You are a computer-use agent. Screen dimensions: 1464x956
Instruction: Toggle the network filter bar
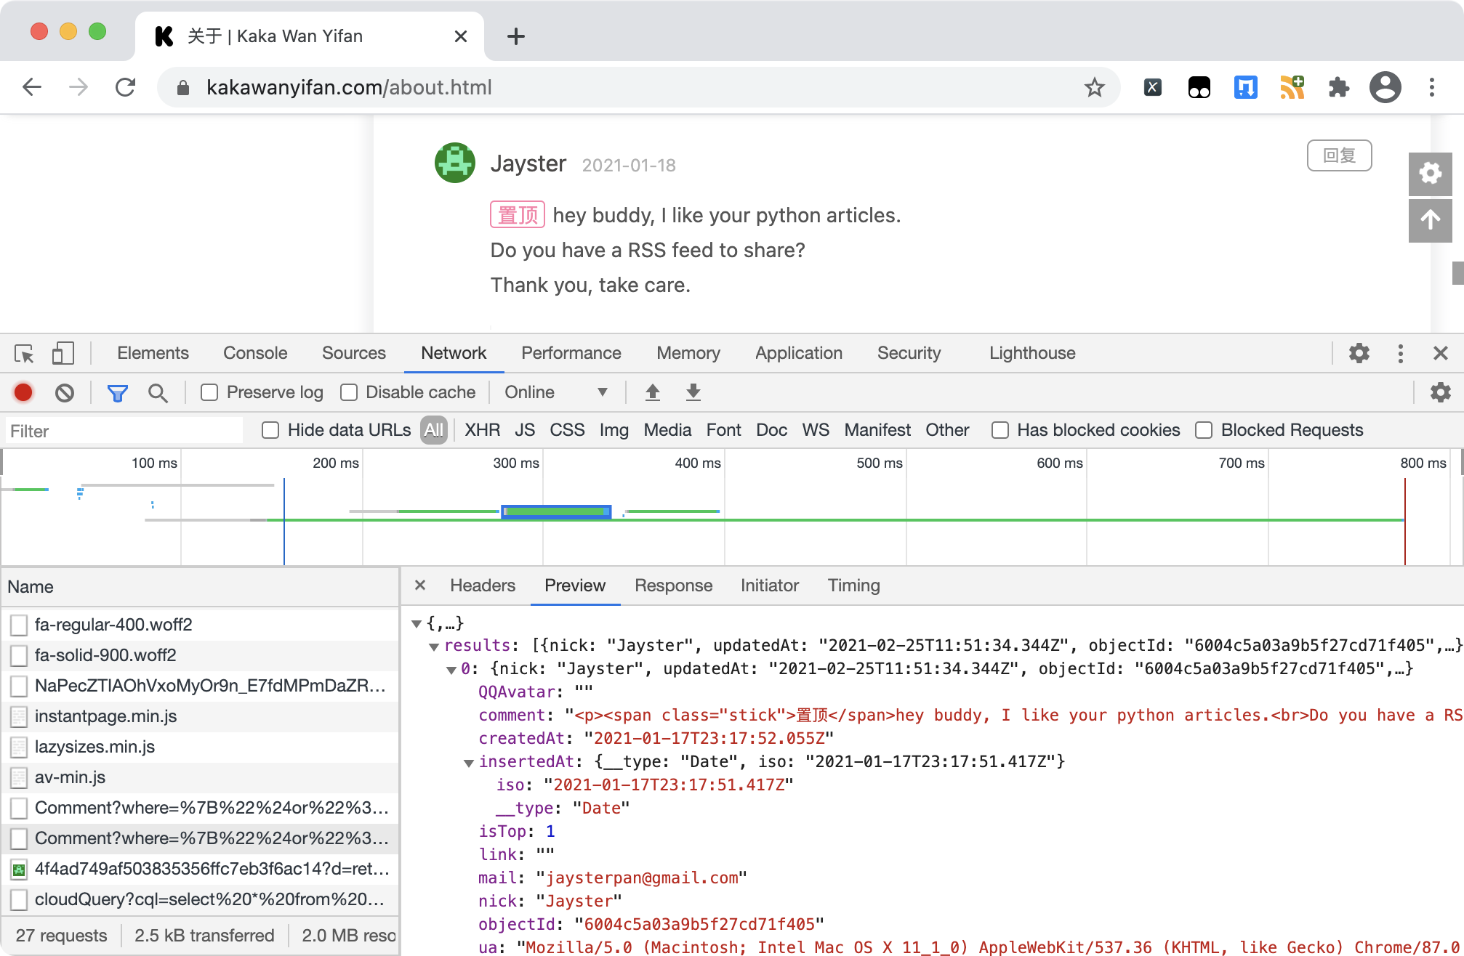pos(116,392)
